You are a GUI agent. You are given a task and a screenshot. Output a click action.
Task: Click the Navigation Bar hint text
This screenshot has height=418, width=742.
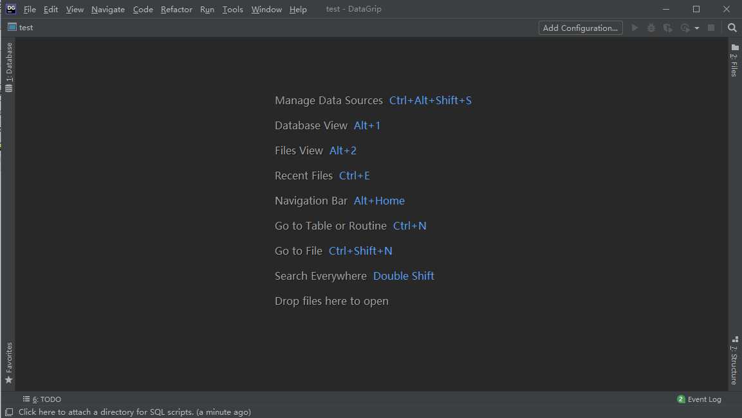(x=311, y=201)
